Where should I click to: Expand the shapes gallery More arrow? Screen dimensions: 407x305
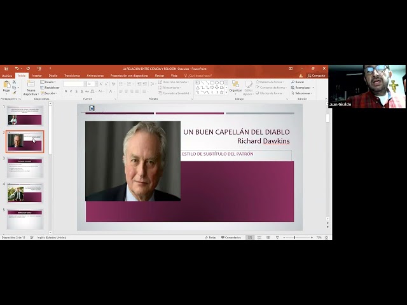pyautogui.click(x=226, y=93)
